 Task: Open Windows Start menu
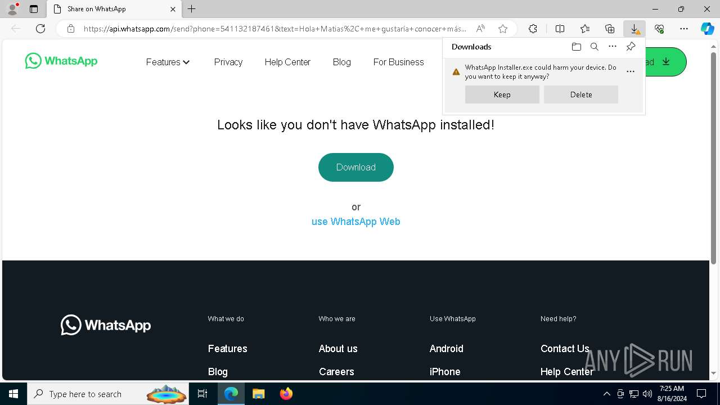click(13, 394)
